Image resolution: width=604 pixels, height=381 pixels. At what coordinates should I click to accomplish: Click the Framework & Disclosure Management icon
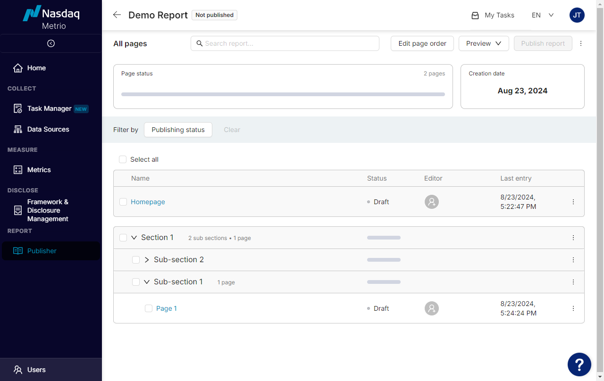[18, 210]
